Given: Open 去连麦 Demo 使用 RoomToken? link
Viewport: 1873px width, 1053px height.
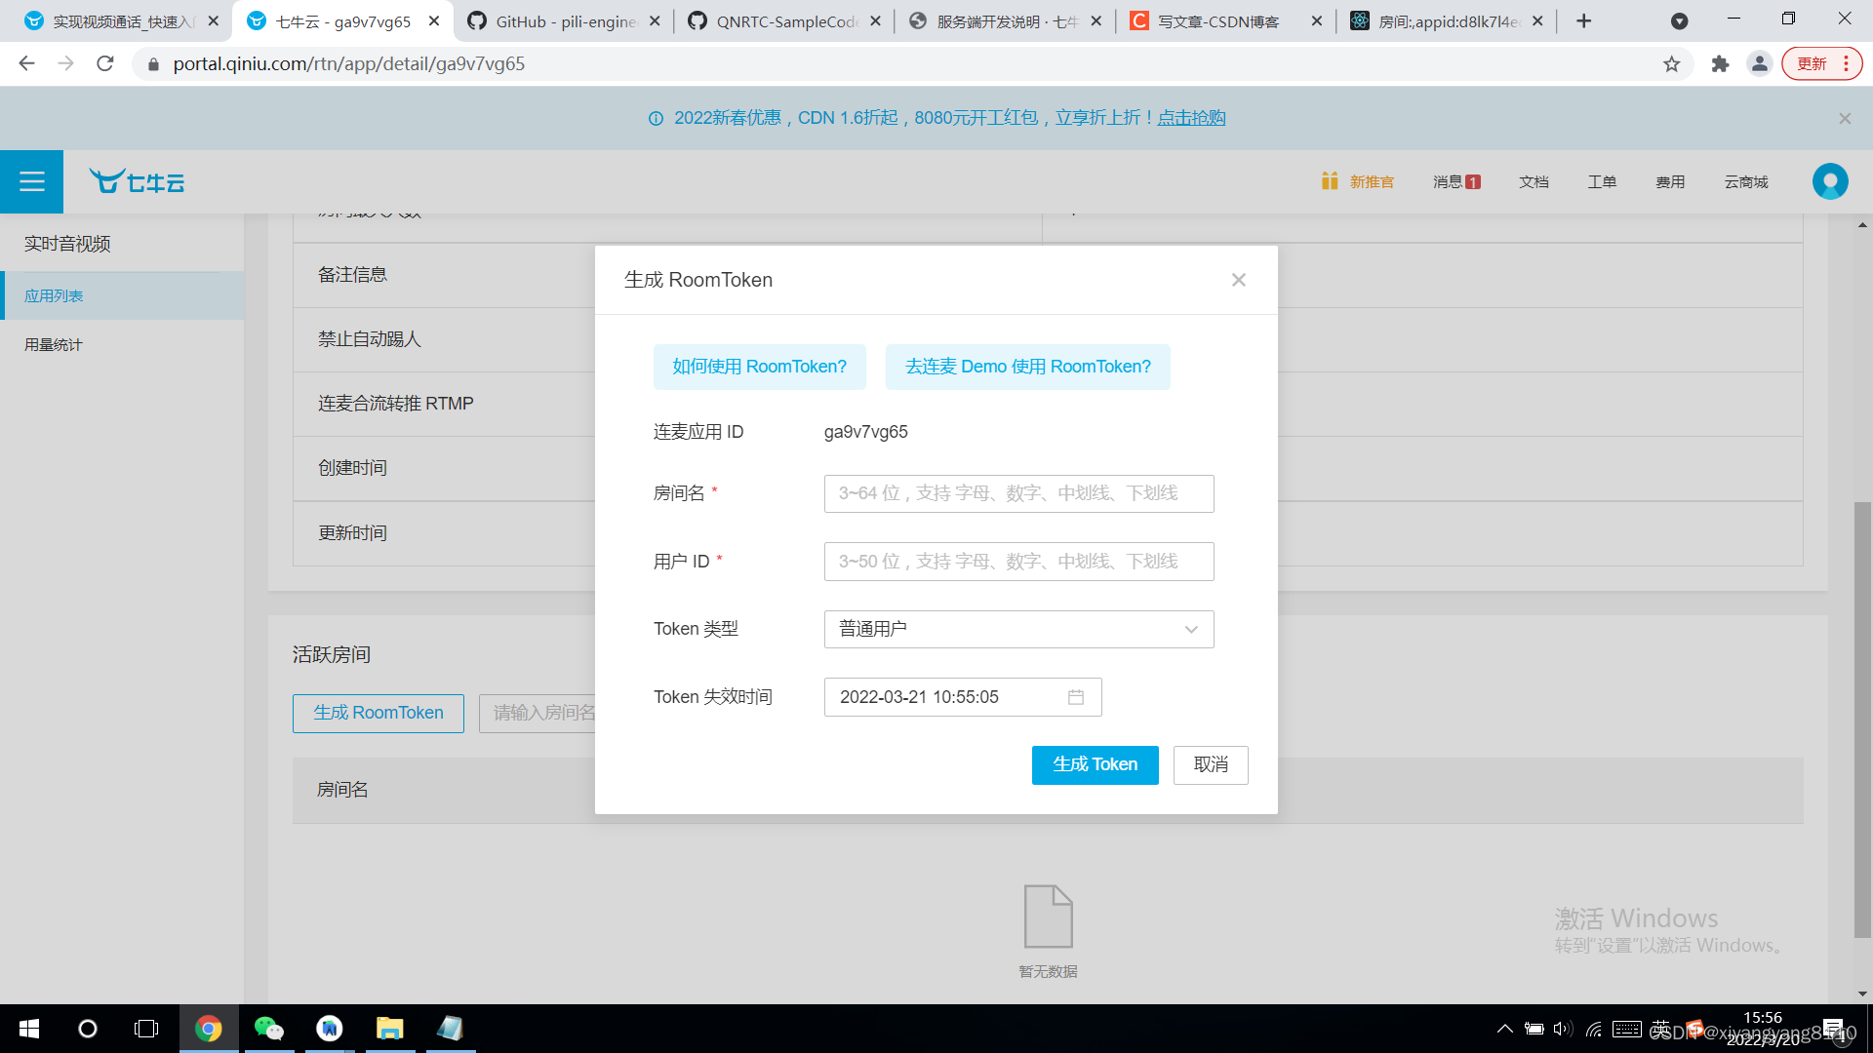Looking at the screenshot, I should (1027, 367).
